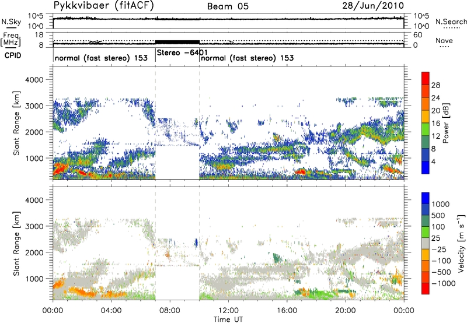Click the 'N.Sky' legend label
Image resolution: width=467 pixels, height=323 pixels.
point(11,22)
